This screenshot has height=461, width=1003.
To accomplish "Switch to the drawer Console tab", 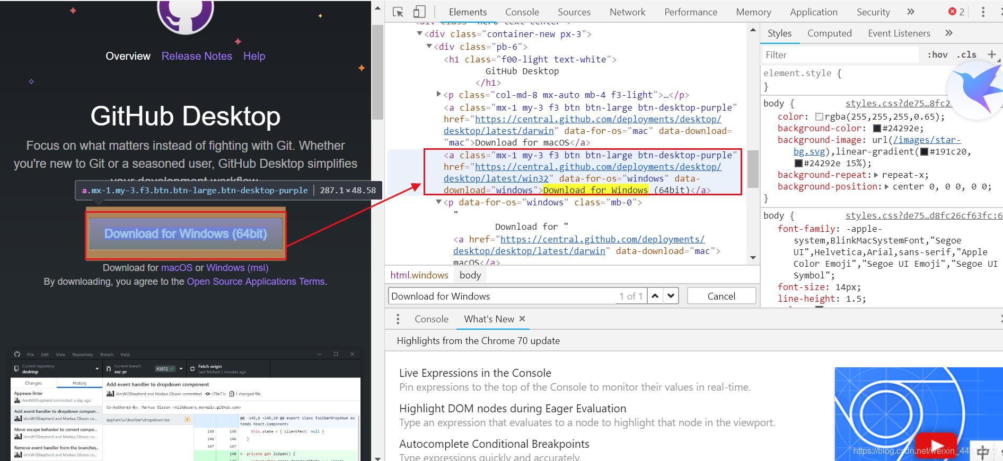I will point(431,319).
